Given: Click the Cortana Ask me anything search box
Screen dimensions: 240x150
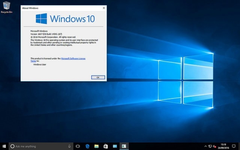Looking at the screenshot, I should click(x=41, y=146).
